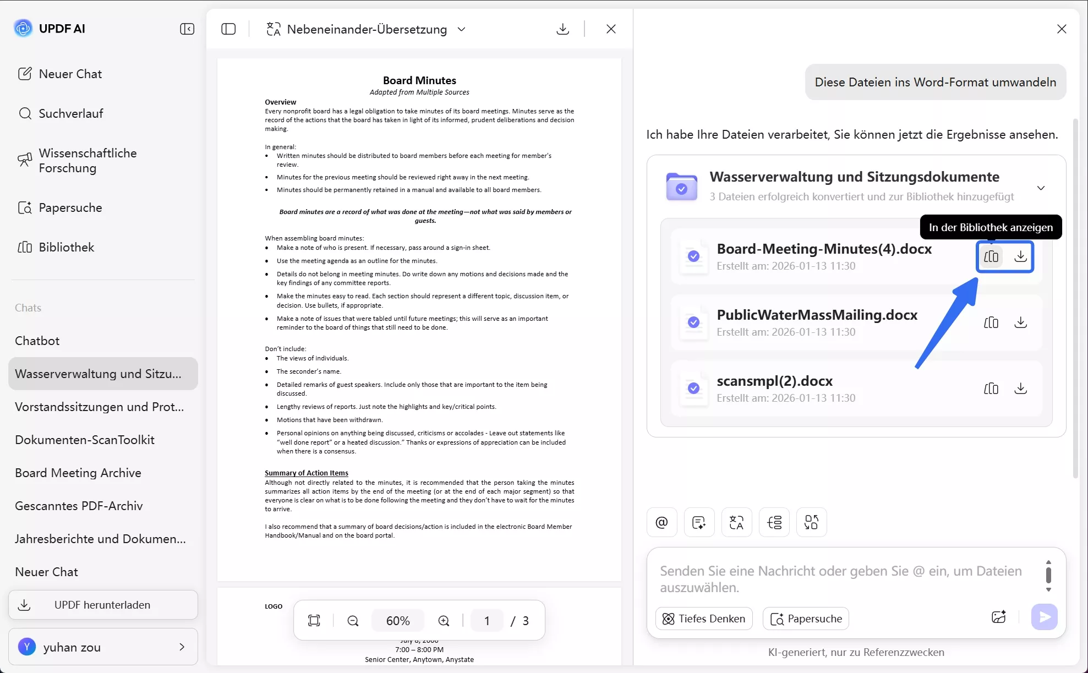Show Board-Meeting-Minutes(4).docx in the library

tap(991, 256)
